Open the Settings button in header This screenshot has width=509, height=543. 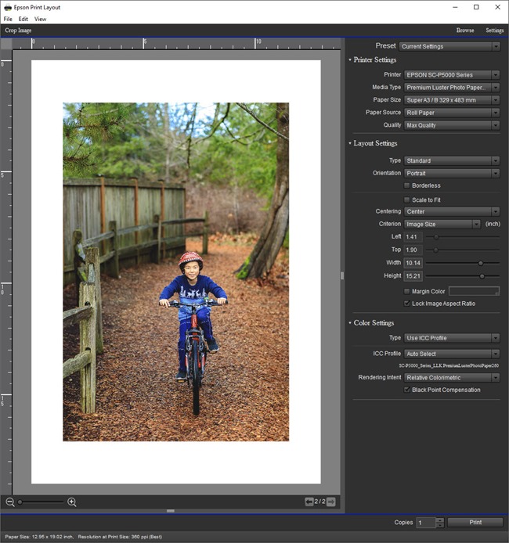point(494,31)
